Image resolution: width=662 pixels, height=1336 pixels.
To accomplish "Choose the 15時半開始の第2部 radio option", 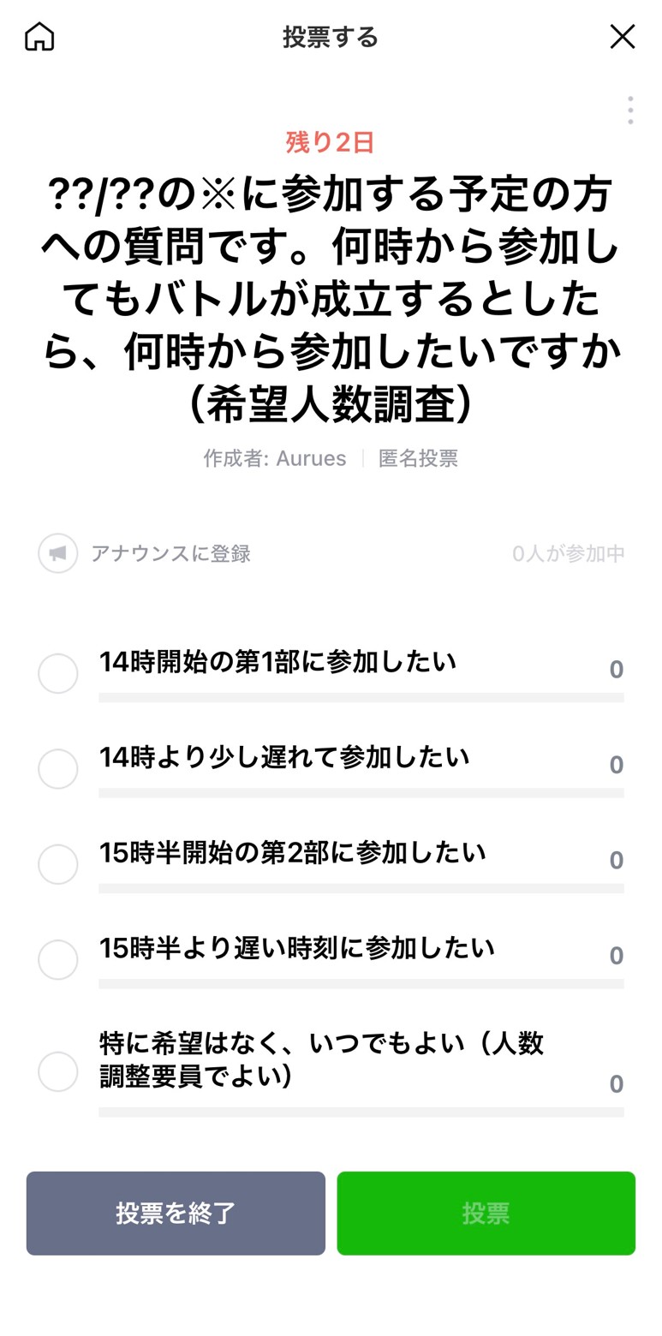I will pyautogui.click(x=58, y=864).
